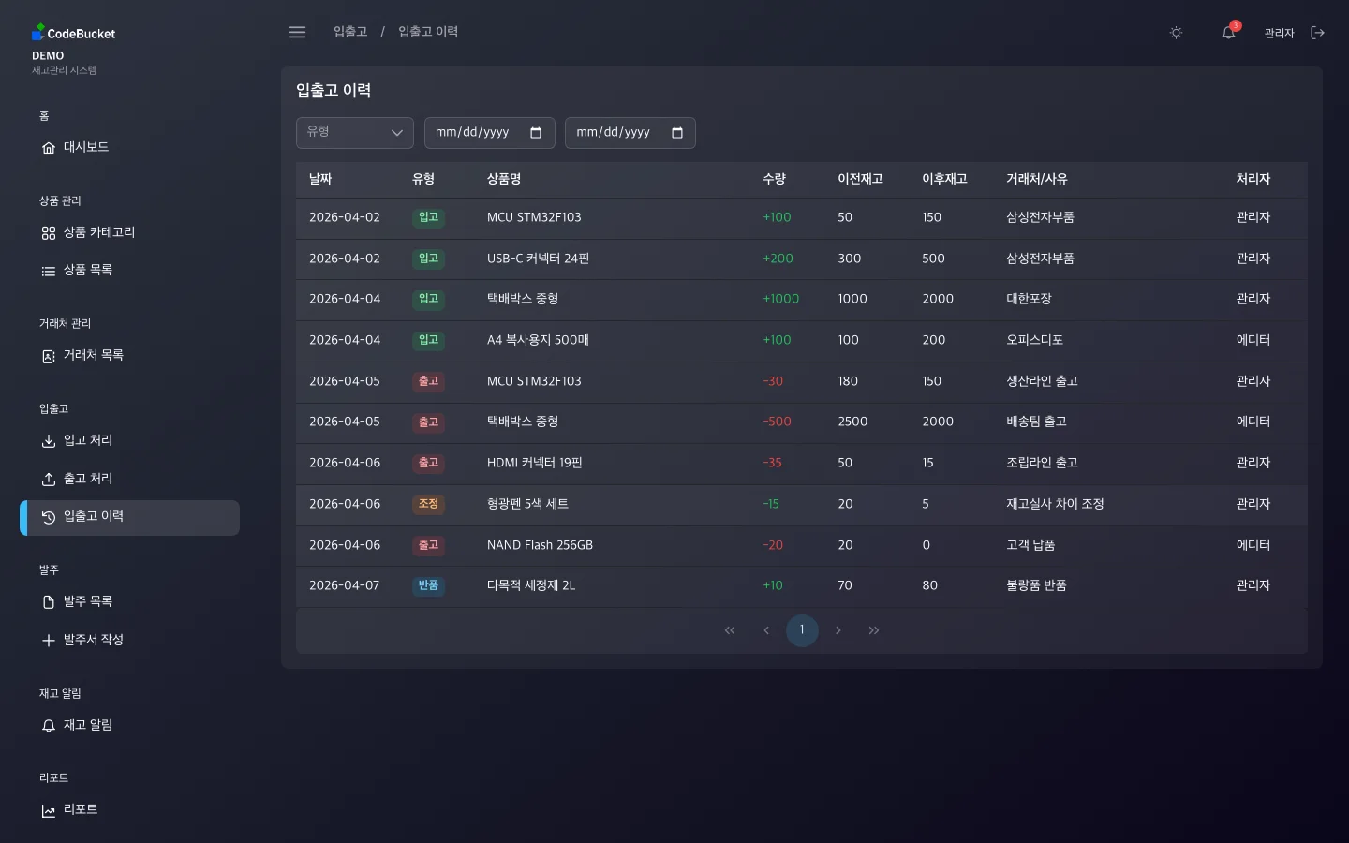Open notifications via the bell with badge
Screen dimensions: 1349x843
coord(1228,32)
